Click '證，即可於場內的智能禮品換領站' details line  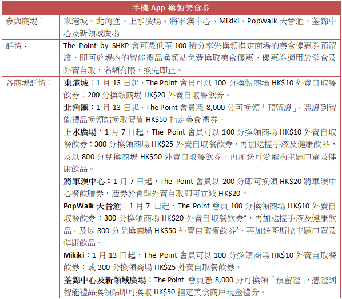[x=200, y=58]
